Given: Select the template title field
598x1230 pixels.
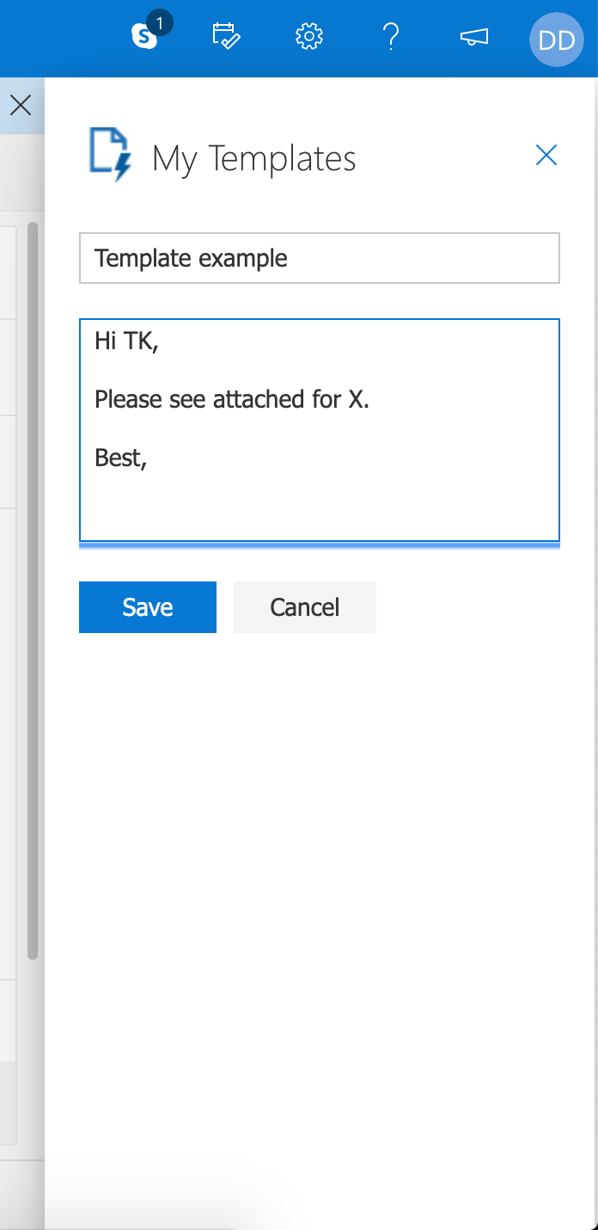Looking at the screenshot, I should click(319, 258).
